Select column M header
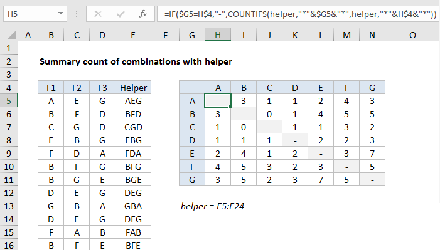The height and width of the screenshot is (250, 440). 346,35
